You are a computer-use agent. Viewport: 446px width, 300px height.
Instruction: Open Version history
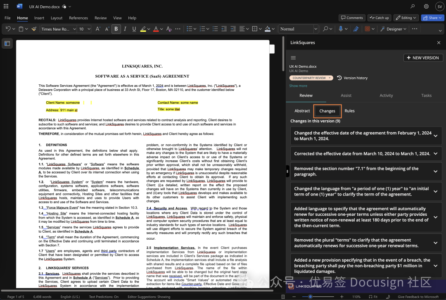(x=352, y=78)
